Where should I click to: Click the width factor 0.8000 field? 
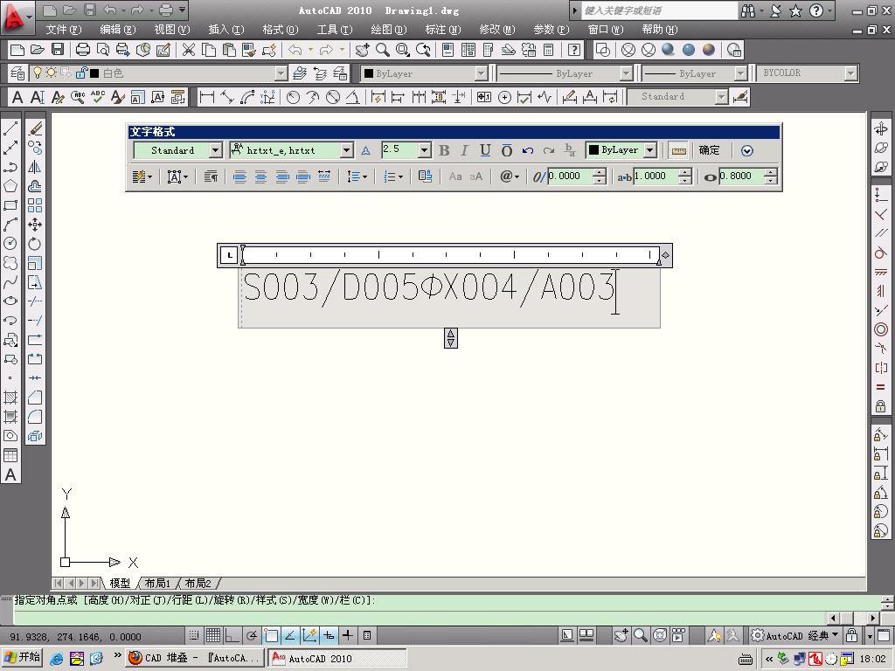pos(742,176)
